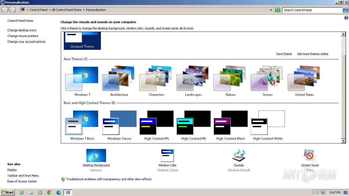Image resolution: width=349 pixels, height=196 pixels.
Task: Open Display under See also
Action: tap(12, 170)
